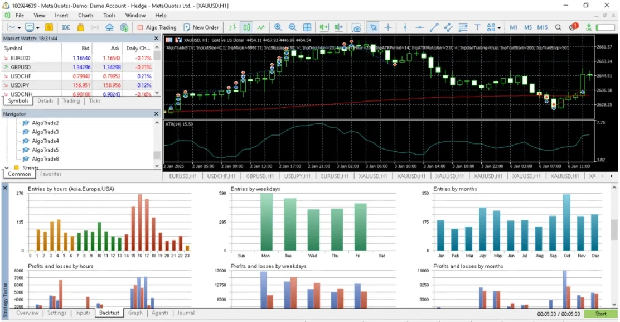This screenshot has width=620, height=322.
Task: Expand the shapes objects dropdown arrow
Action: 499,28
